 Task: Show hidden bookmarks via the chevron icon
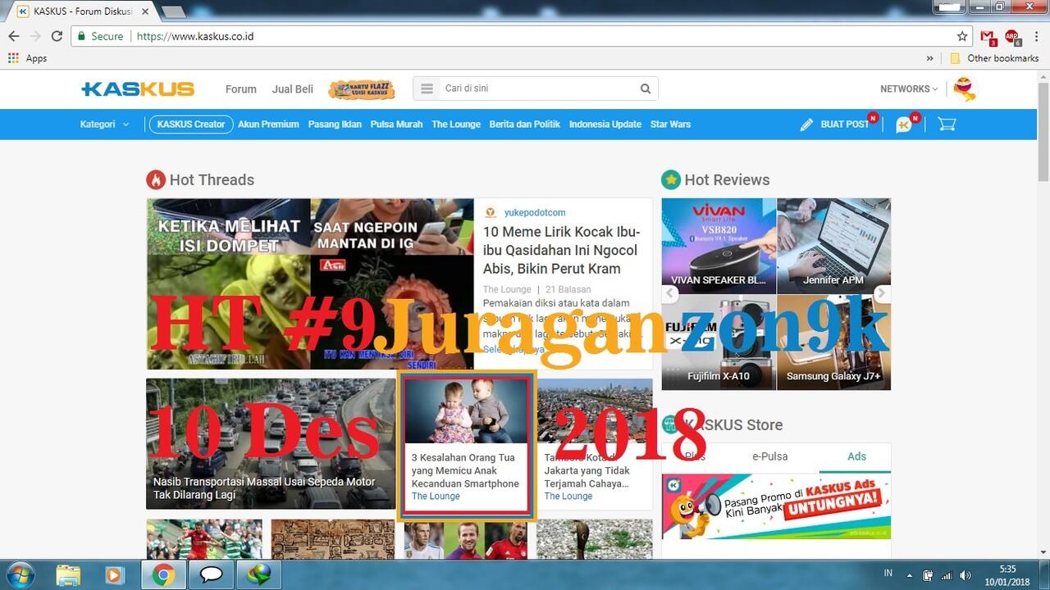click(929, 58)
